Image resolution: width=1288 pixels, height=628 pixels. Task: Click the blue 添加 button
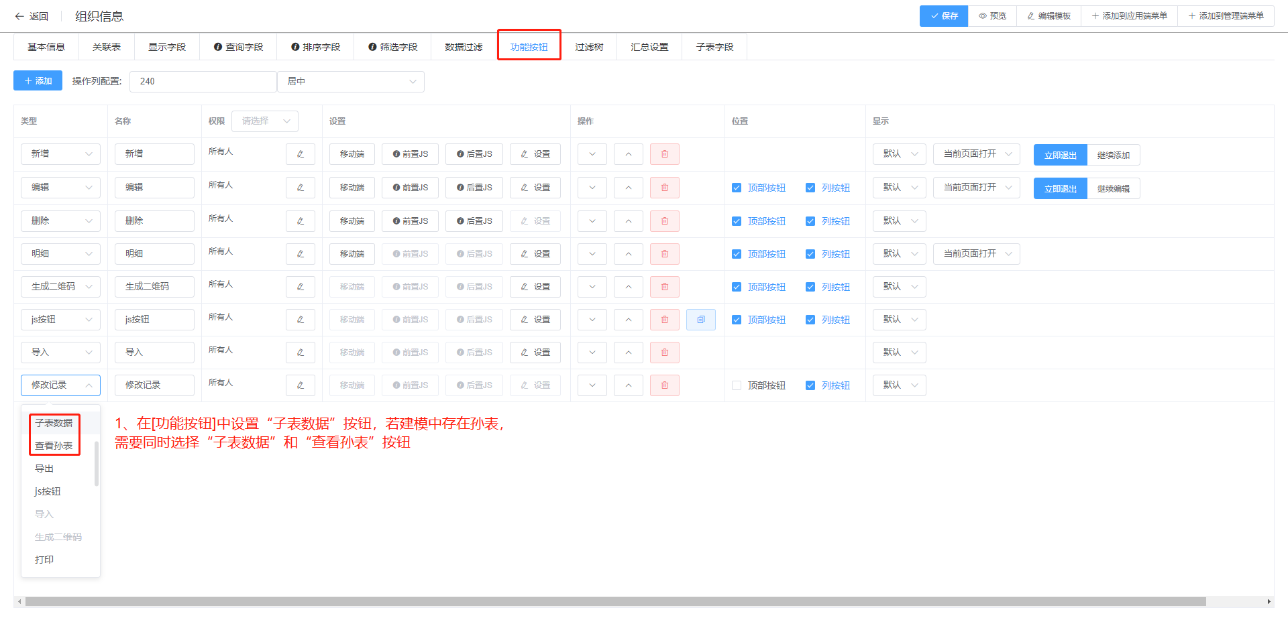click(x=38, y=81)
